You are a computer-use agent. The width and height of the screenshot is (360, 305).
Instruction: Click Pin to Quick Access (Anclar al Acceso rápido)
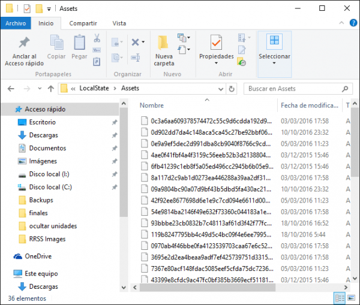coord(24,51)
